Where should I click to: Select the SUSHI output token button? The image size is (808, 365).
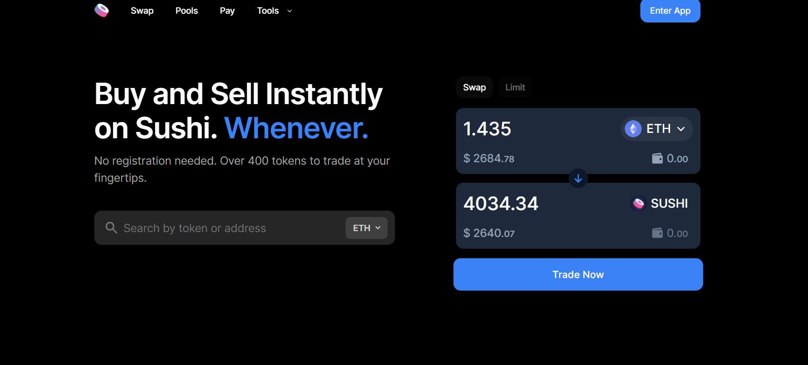click(x=660, y=203)
